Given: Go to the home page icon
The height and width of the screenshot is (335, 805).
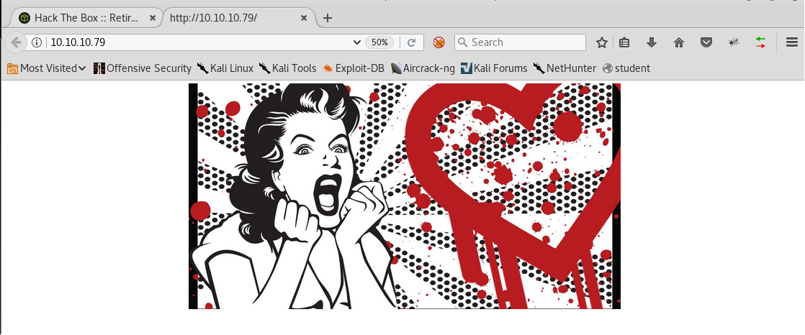Looking at the screenshot, I should click(678, 42).
